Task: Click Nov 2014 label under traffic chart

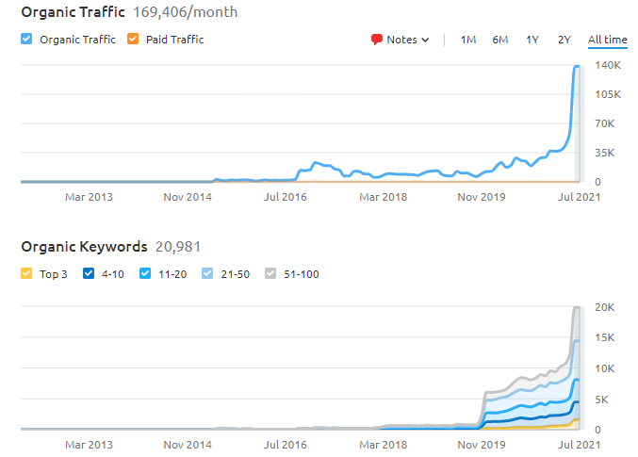Action: tap(188, 197)
